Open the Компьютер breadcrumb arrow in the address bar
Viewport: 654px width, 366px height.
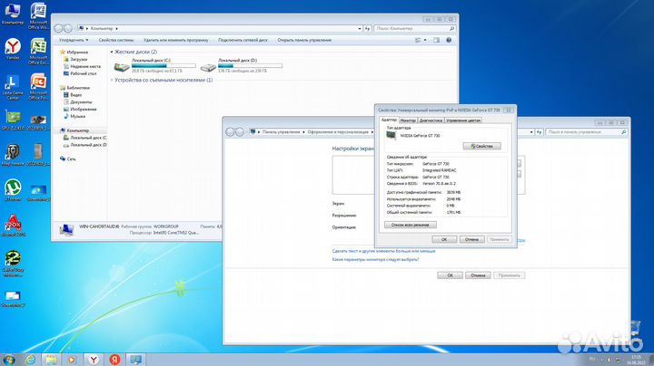pos(117,29)
